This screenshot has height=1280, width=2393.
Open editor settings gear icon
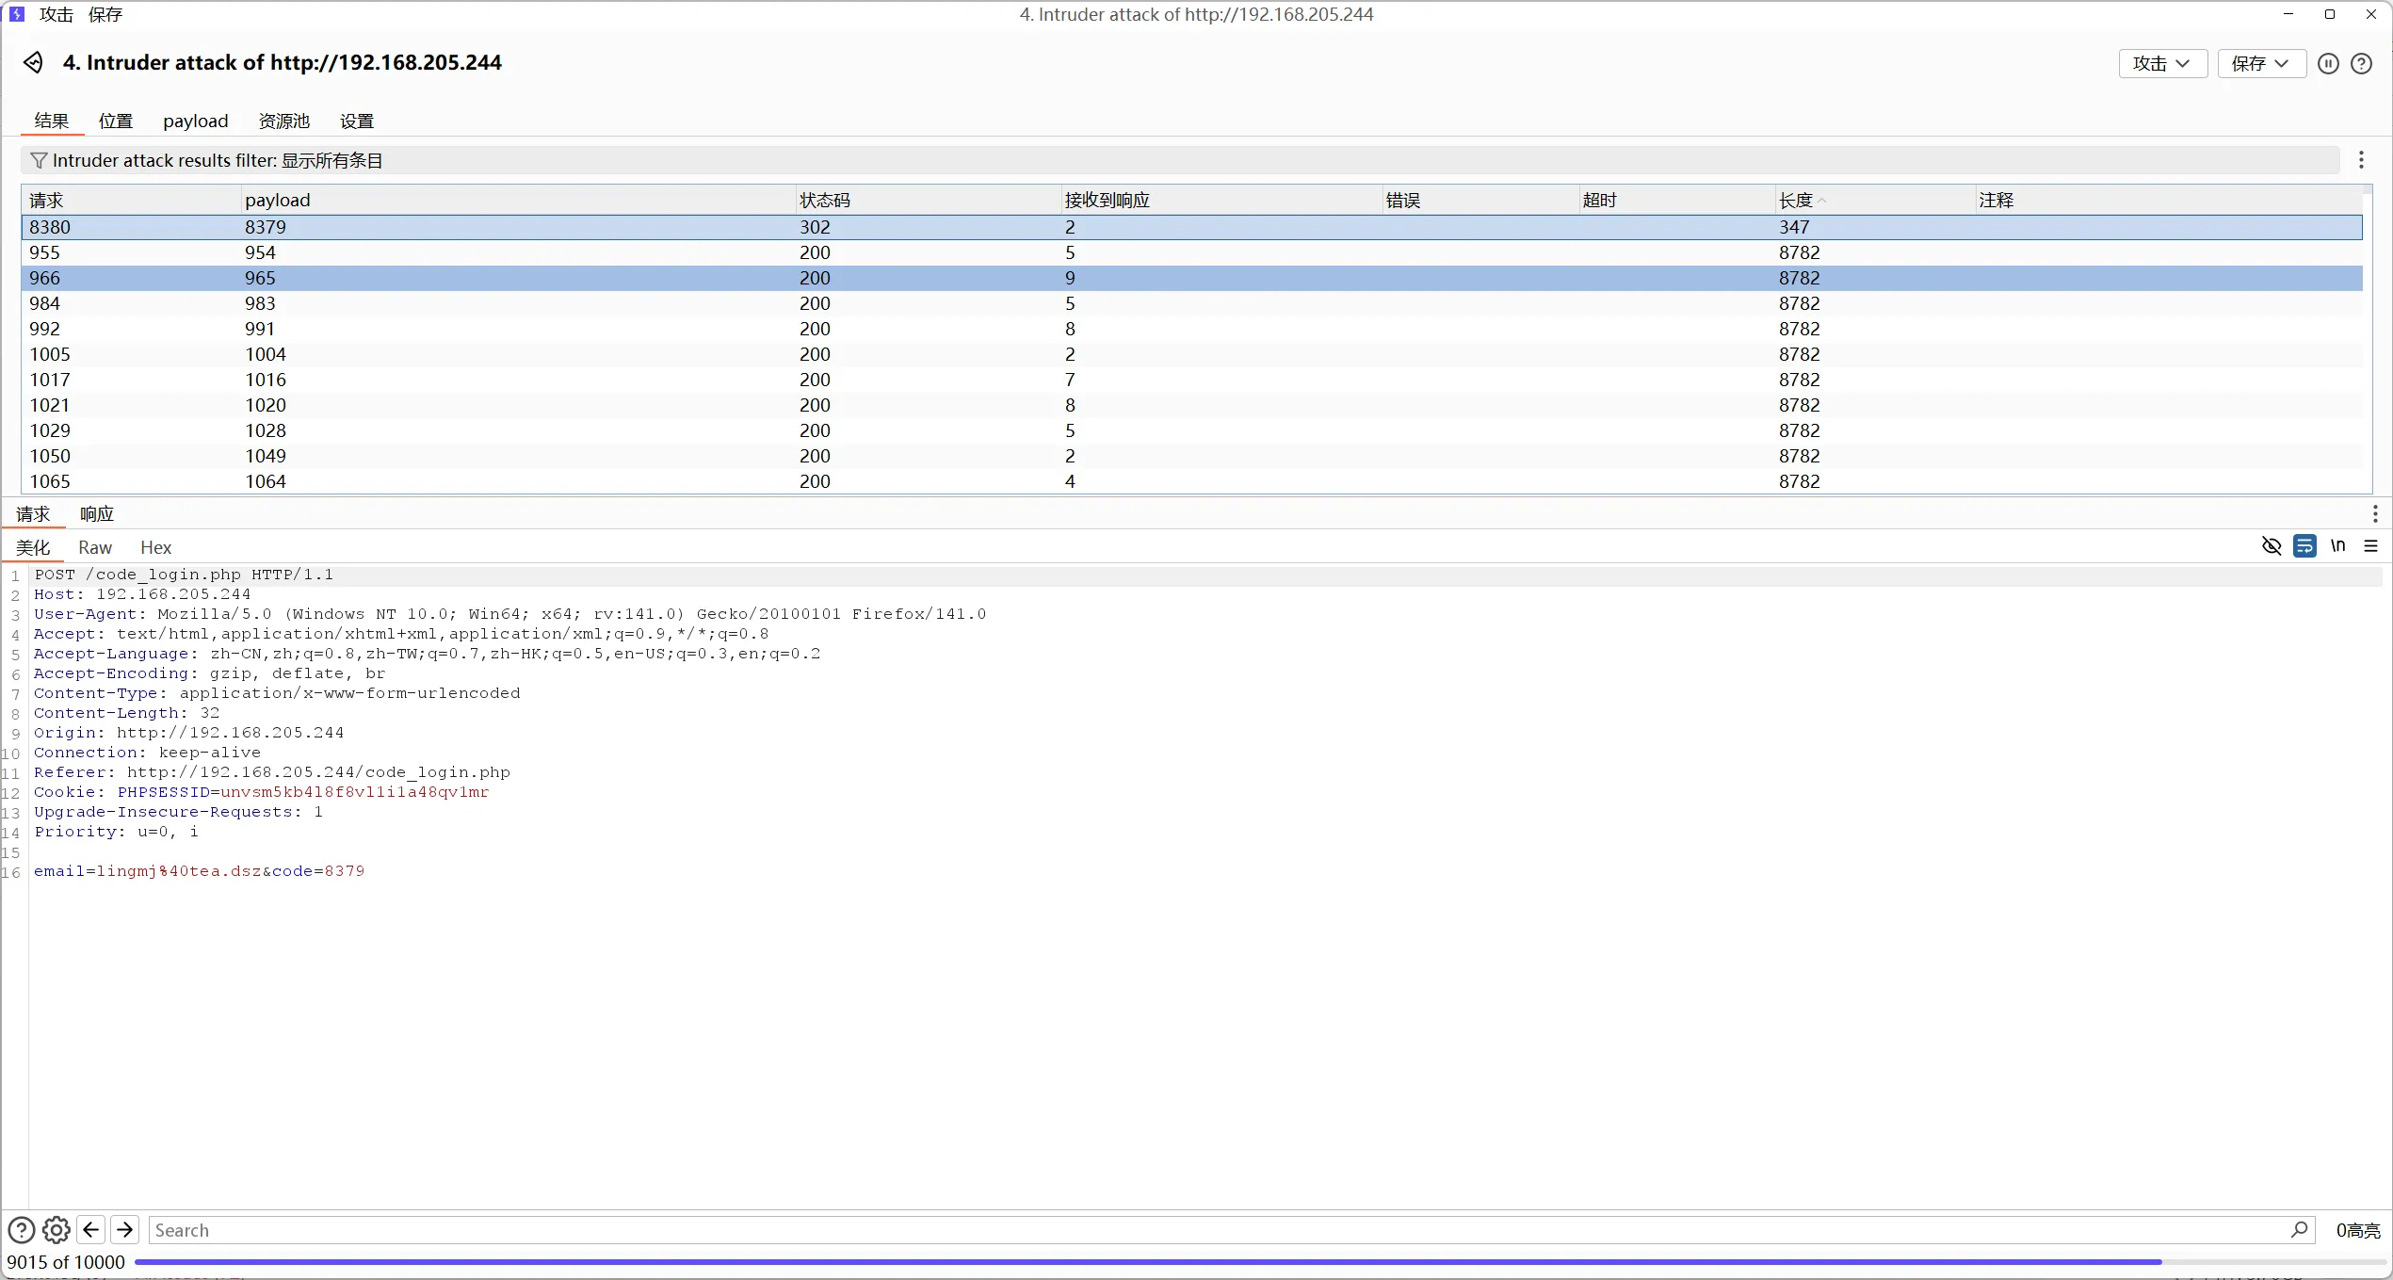(57, 1230)
